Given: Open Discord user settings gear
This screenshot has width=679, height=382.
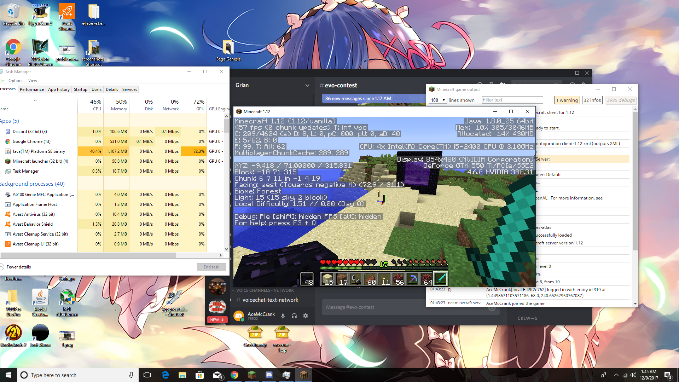Looking at the screenshot, I should (306, 316).
